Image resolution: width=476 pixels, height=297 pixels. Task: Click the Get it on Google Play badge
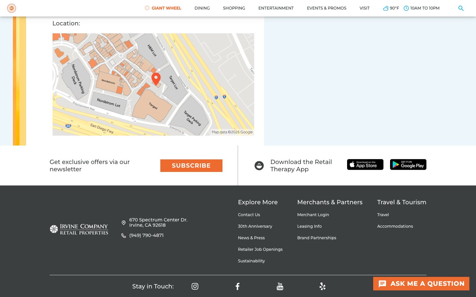click(x=408, y=164)
